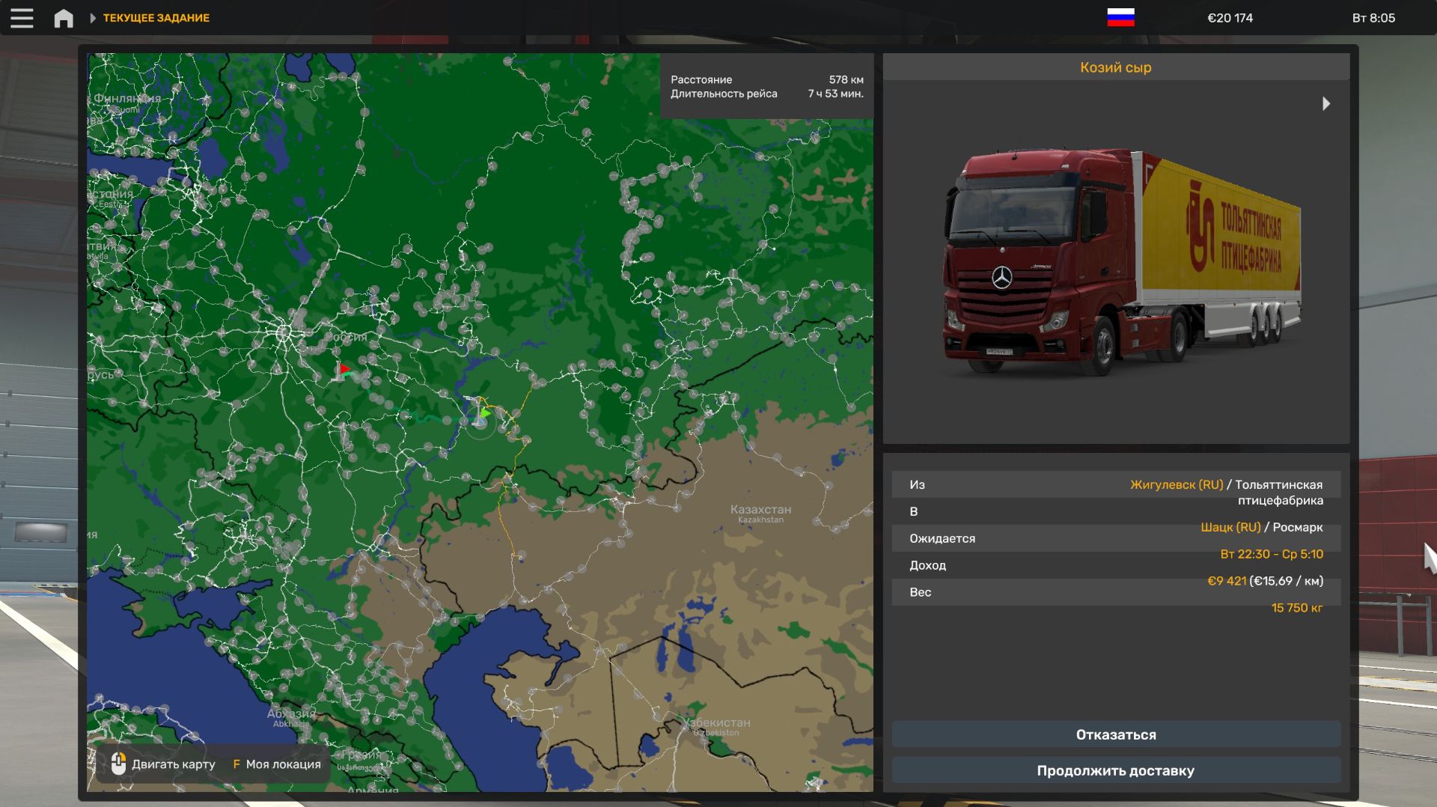1437x807 pixels.
Task: Click the distance value 578 км
Action: 846,79
